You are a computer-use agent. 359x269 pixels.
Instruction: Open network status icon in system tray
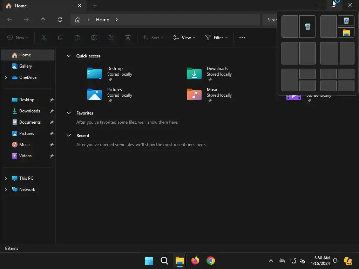pos(293,261)
